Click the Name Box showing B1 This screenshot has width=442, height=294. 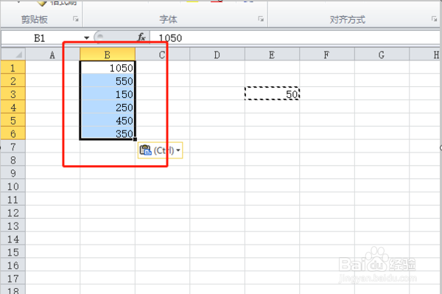click(40, 38)
